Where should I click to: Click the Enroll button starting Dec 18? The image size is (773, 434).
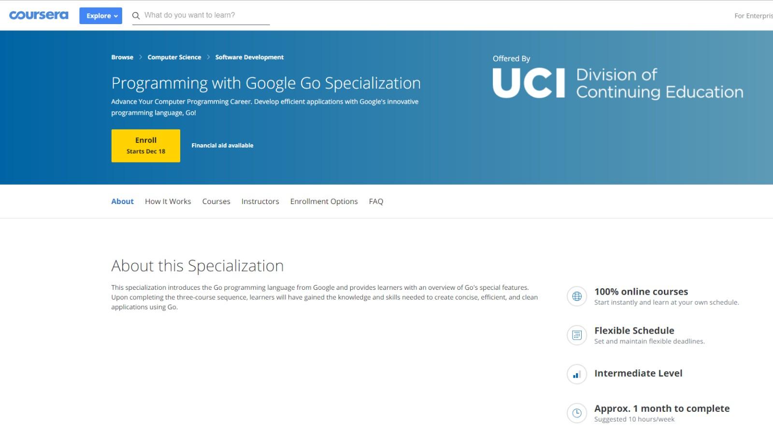[145, 145]
